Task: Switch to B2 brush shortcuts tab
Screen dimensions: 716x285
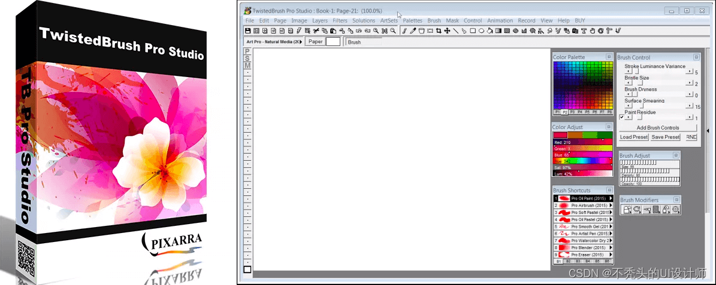Action: 569,261
